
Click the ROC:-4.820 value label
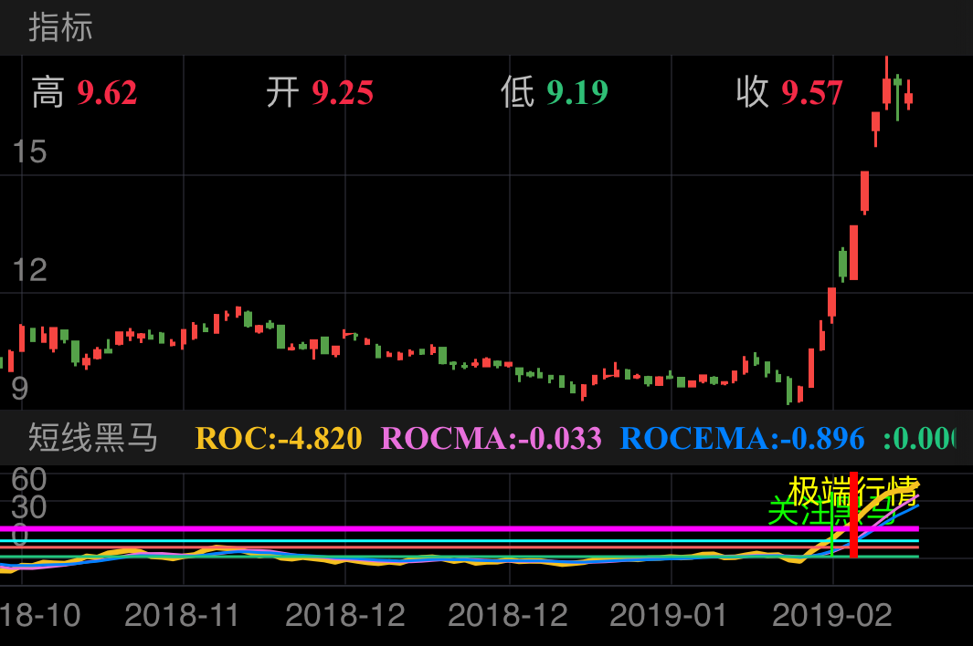276,439
